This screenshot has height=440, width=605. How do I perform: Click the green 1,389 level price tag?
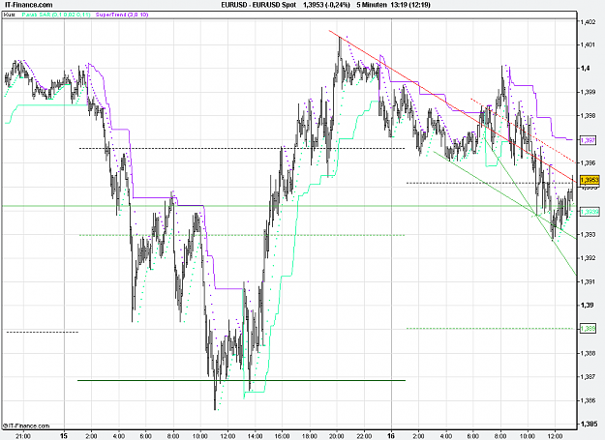tap(588, 329)
